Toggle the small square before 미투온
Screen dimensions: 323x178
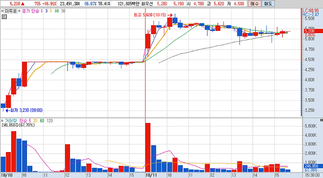tap(2, 11)
